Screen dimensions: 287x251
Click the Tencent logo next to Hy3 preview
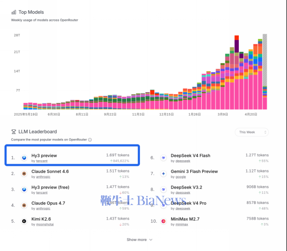point(24,158)
